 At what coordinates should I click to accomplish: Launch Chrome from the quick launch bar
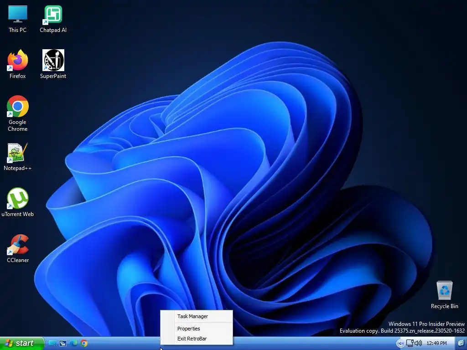point(84,343)
